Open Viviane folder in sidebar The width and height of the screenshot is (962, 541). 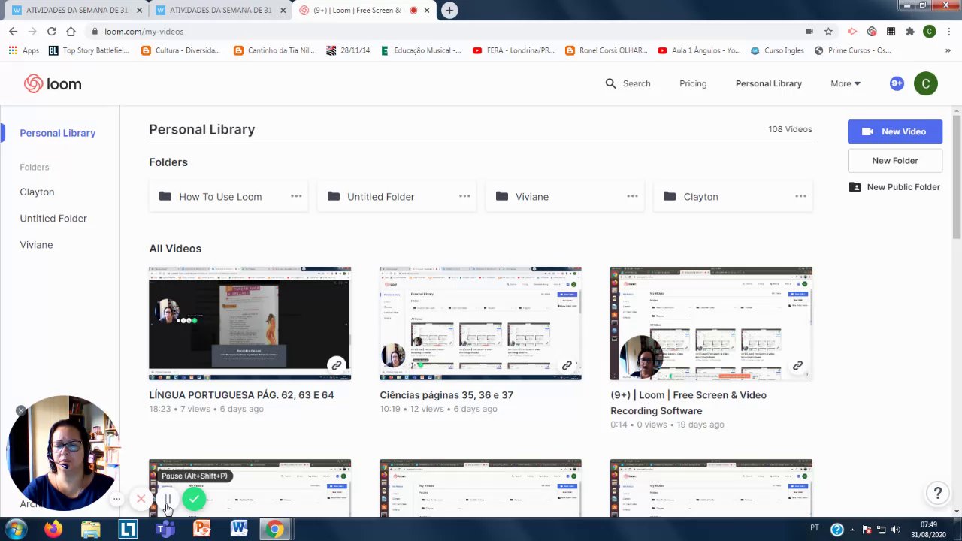[x=36, y=244]
